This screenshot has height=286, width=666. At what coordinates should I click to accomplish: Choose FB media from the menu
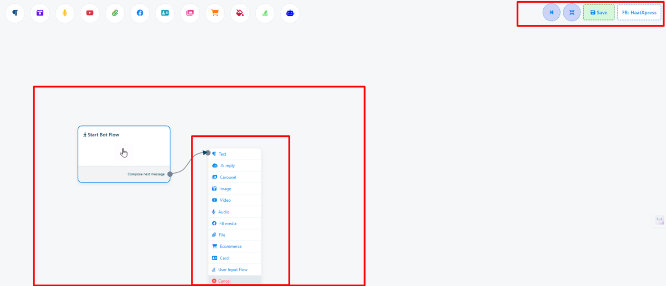pyautogui.click(x=234, y=223)
